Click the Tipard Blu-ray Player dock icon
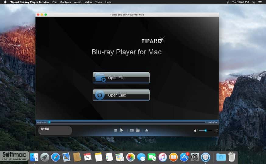266x164 pixels. tap(205, 157)
